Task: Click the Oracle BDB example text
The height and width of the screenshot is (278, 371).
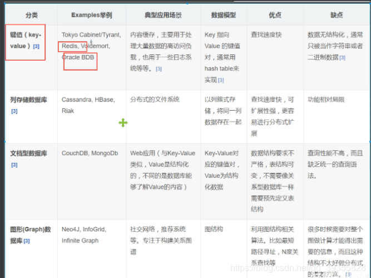Action: 78,57
